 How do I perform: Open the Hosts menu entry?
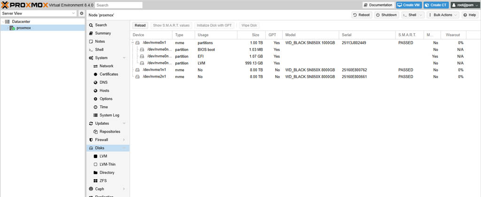(x=108, y=91)
